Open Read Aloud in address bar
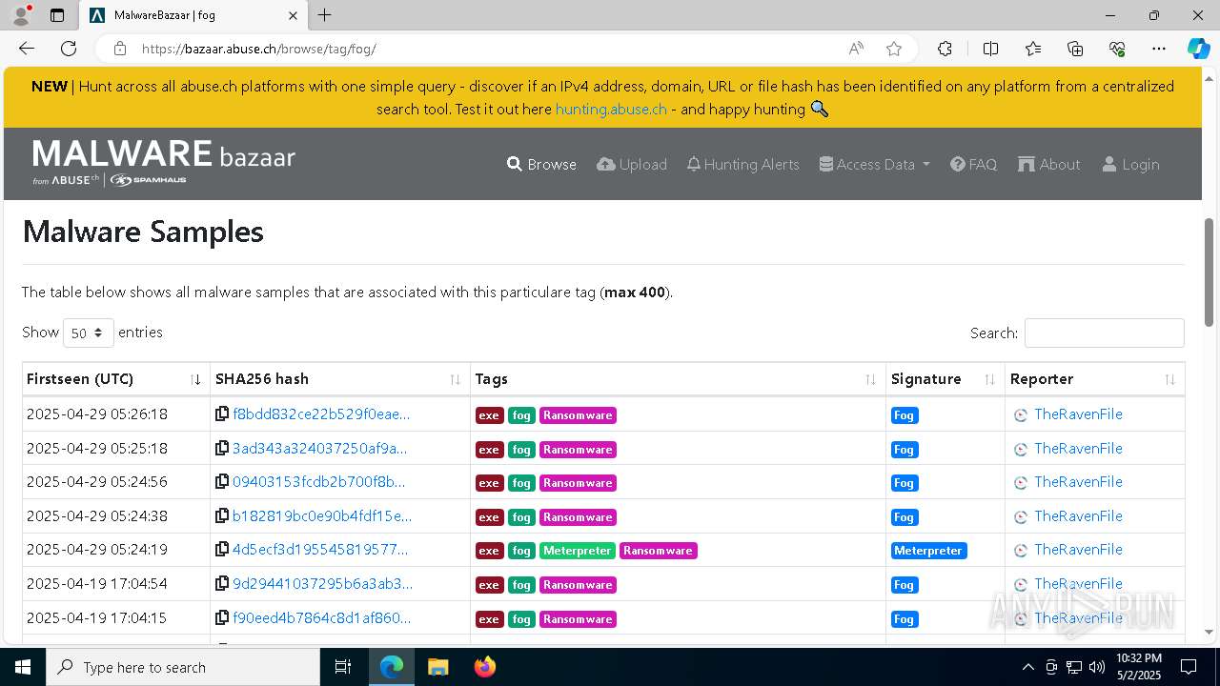 tap(856, 49)
